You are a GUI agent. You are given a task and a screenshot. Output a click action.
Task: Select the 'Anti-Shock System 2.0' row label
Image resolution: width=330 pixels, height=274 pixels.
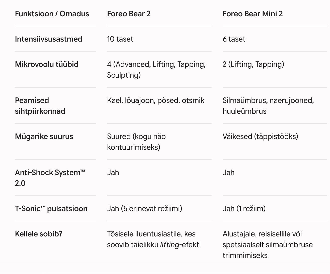coord(50,178)
